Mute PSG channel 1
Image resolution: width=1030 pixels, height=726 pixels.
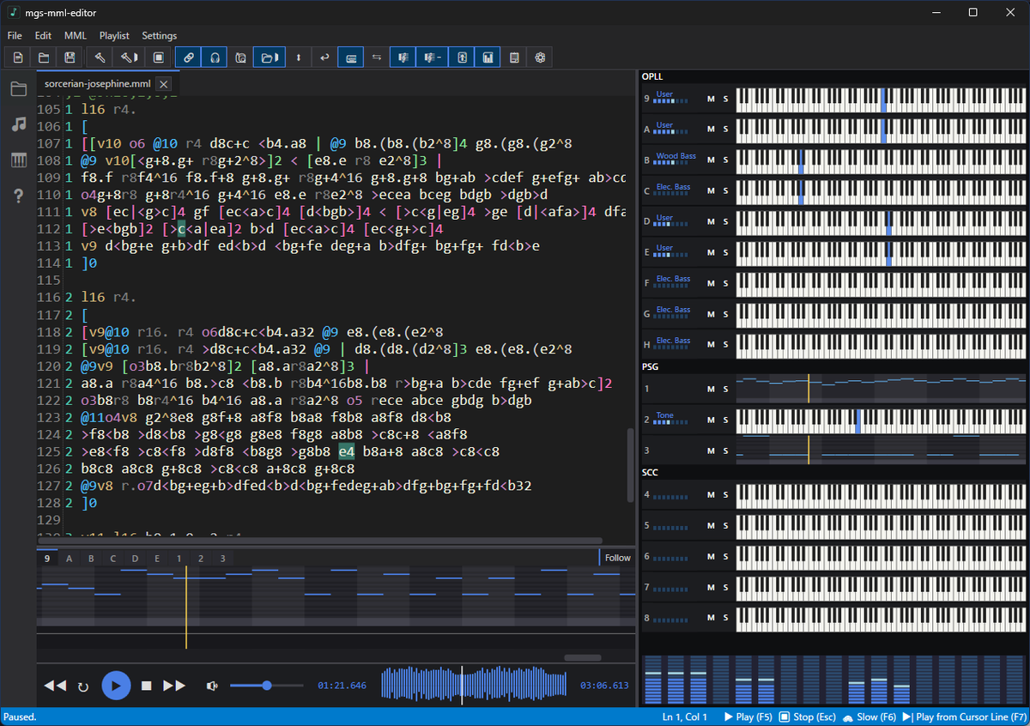[x=711, y=390]
